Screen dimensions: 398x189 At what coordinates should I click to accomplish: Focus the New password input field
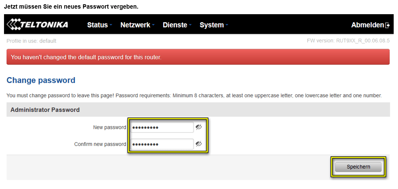click(162, 127)
